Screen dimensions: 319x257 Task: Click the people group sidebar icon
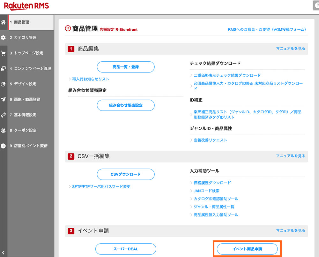(x=3, y=130)
